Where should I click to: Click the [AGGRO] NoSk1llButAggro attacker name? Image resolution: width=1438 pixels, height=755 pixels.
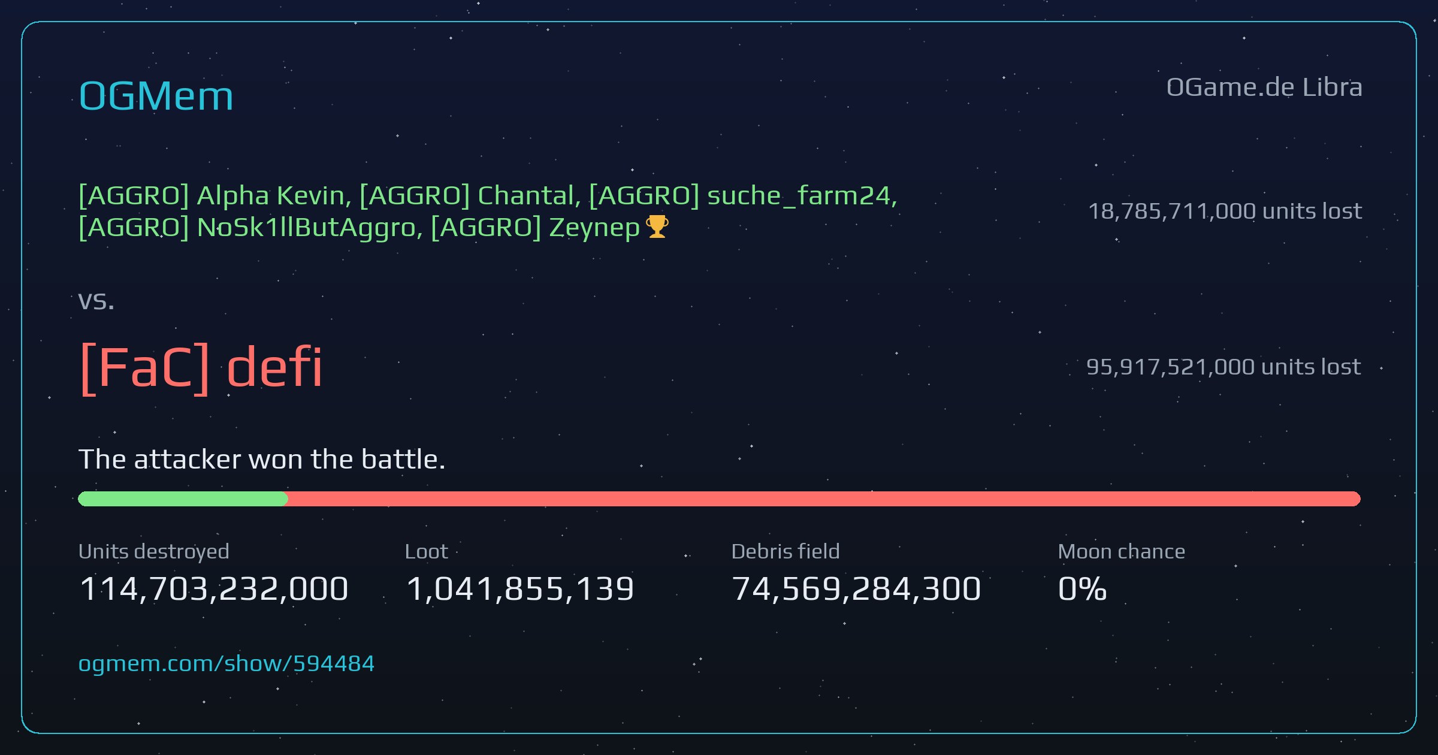click(x=247, y=227)
